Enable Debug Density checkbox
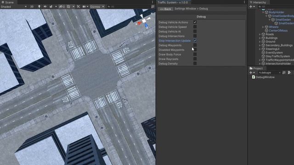The image size is (294, 165). pos(195,63)
